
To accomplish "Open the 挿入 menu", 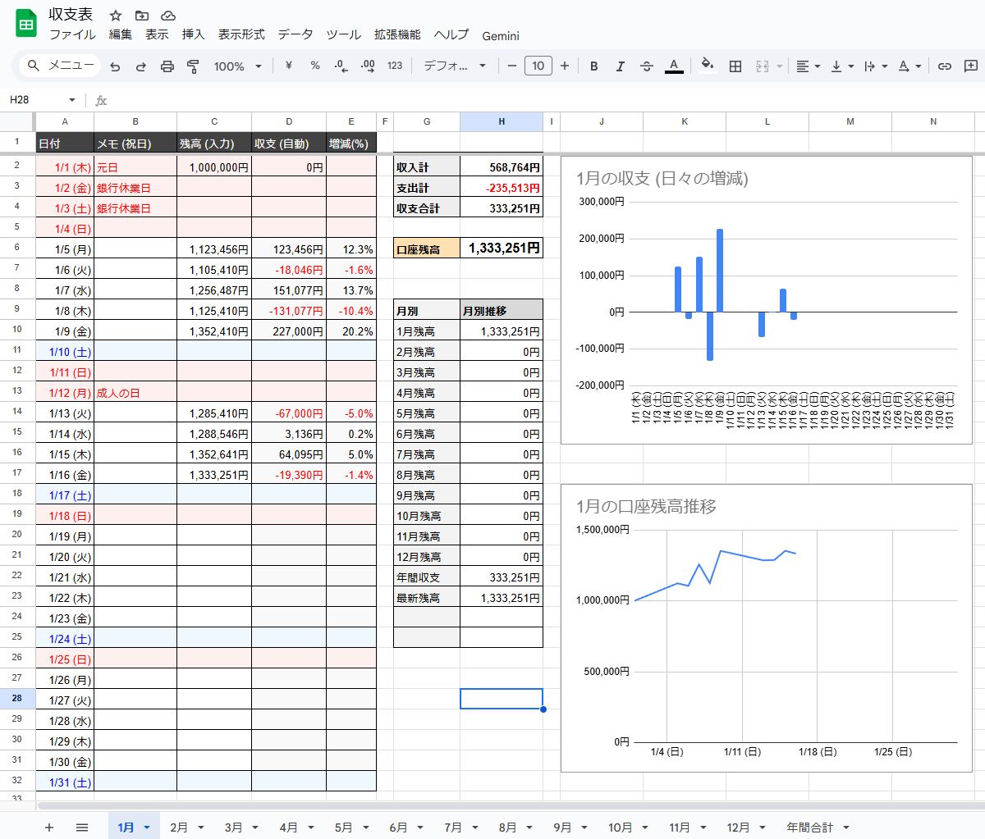I will [193, 34].
